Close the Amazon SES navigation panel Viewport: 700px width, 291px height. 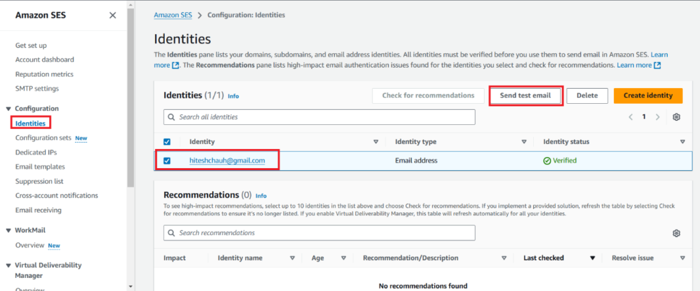(x=113, y=15)
